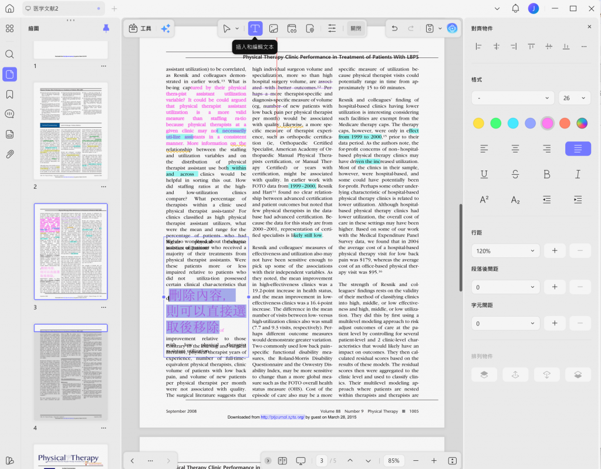Open the character spacing dropdown
Viewport: 601px width, 469px height.
pos(505,324)
